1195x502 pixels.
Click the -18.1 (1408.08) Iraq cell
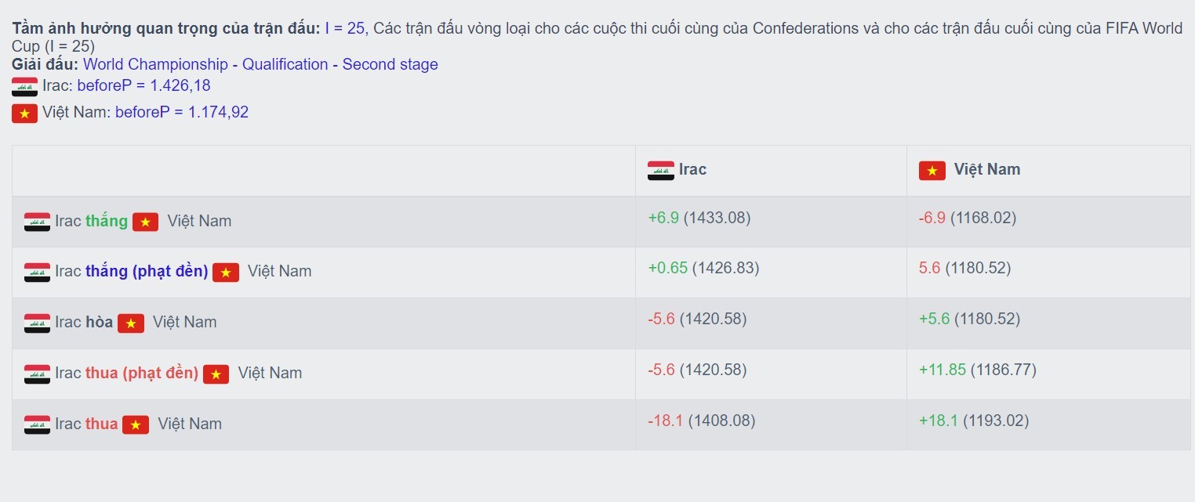[701, 421]
